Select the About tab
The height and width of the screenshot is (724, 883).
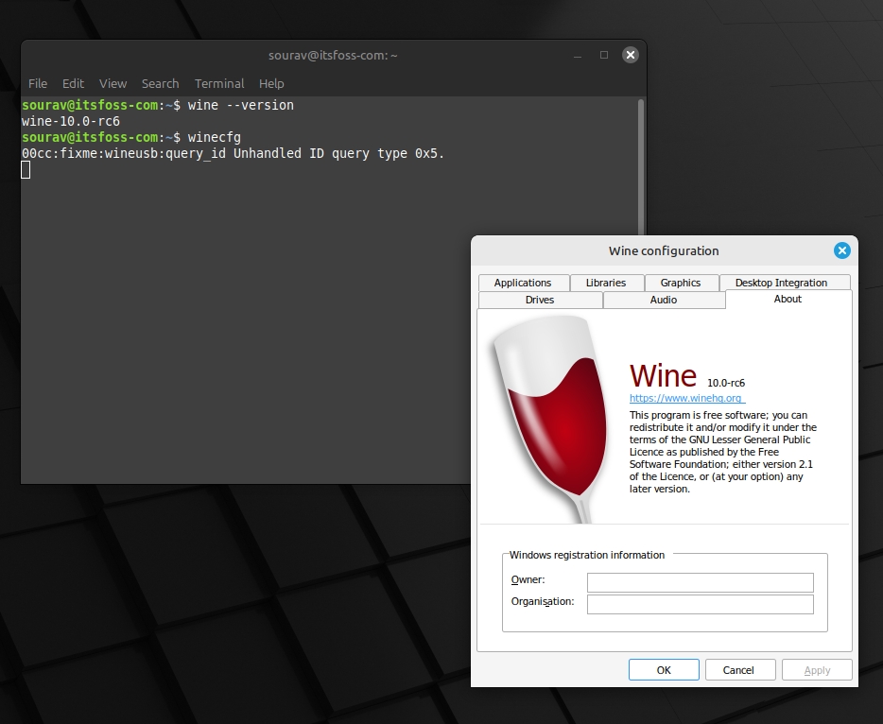787,299
